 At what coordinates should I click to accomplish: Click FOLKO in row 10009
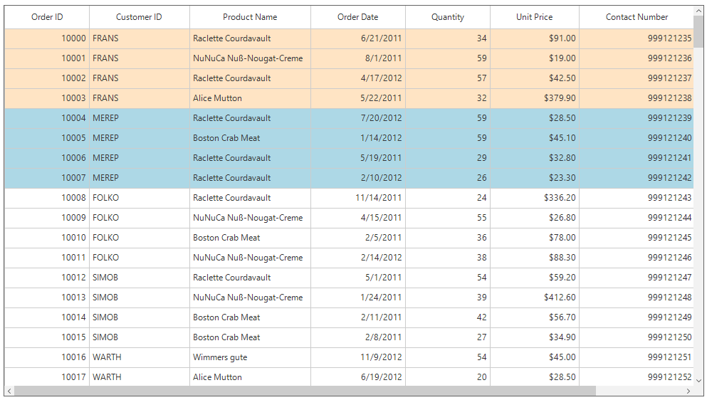pos(140,218)
